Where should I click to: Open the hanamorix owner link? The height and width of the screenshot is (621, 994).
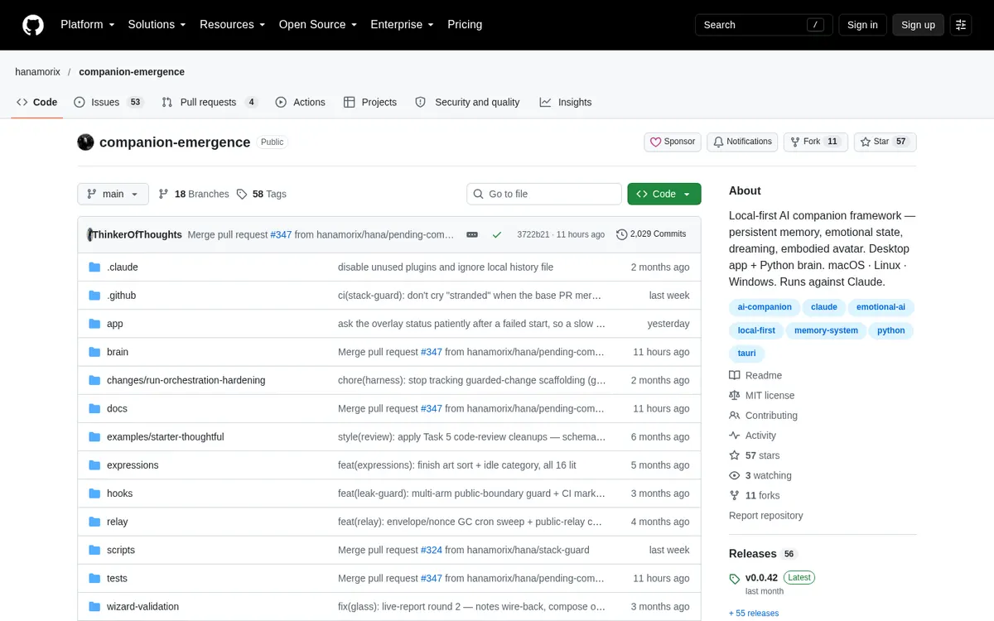pyautogui.click(x=37, y=72)
